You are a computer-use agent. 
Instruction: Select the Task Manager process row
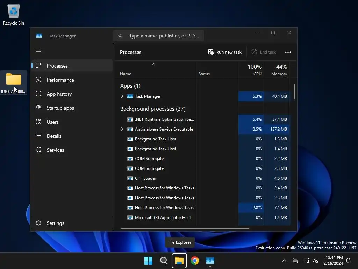[x=202, y=96]
